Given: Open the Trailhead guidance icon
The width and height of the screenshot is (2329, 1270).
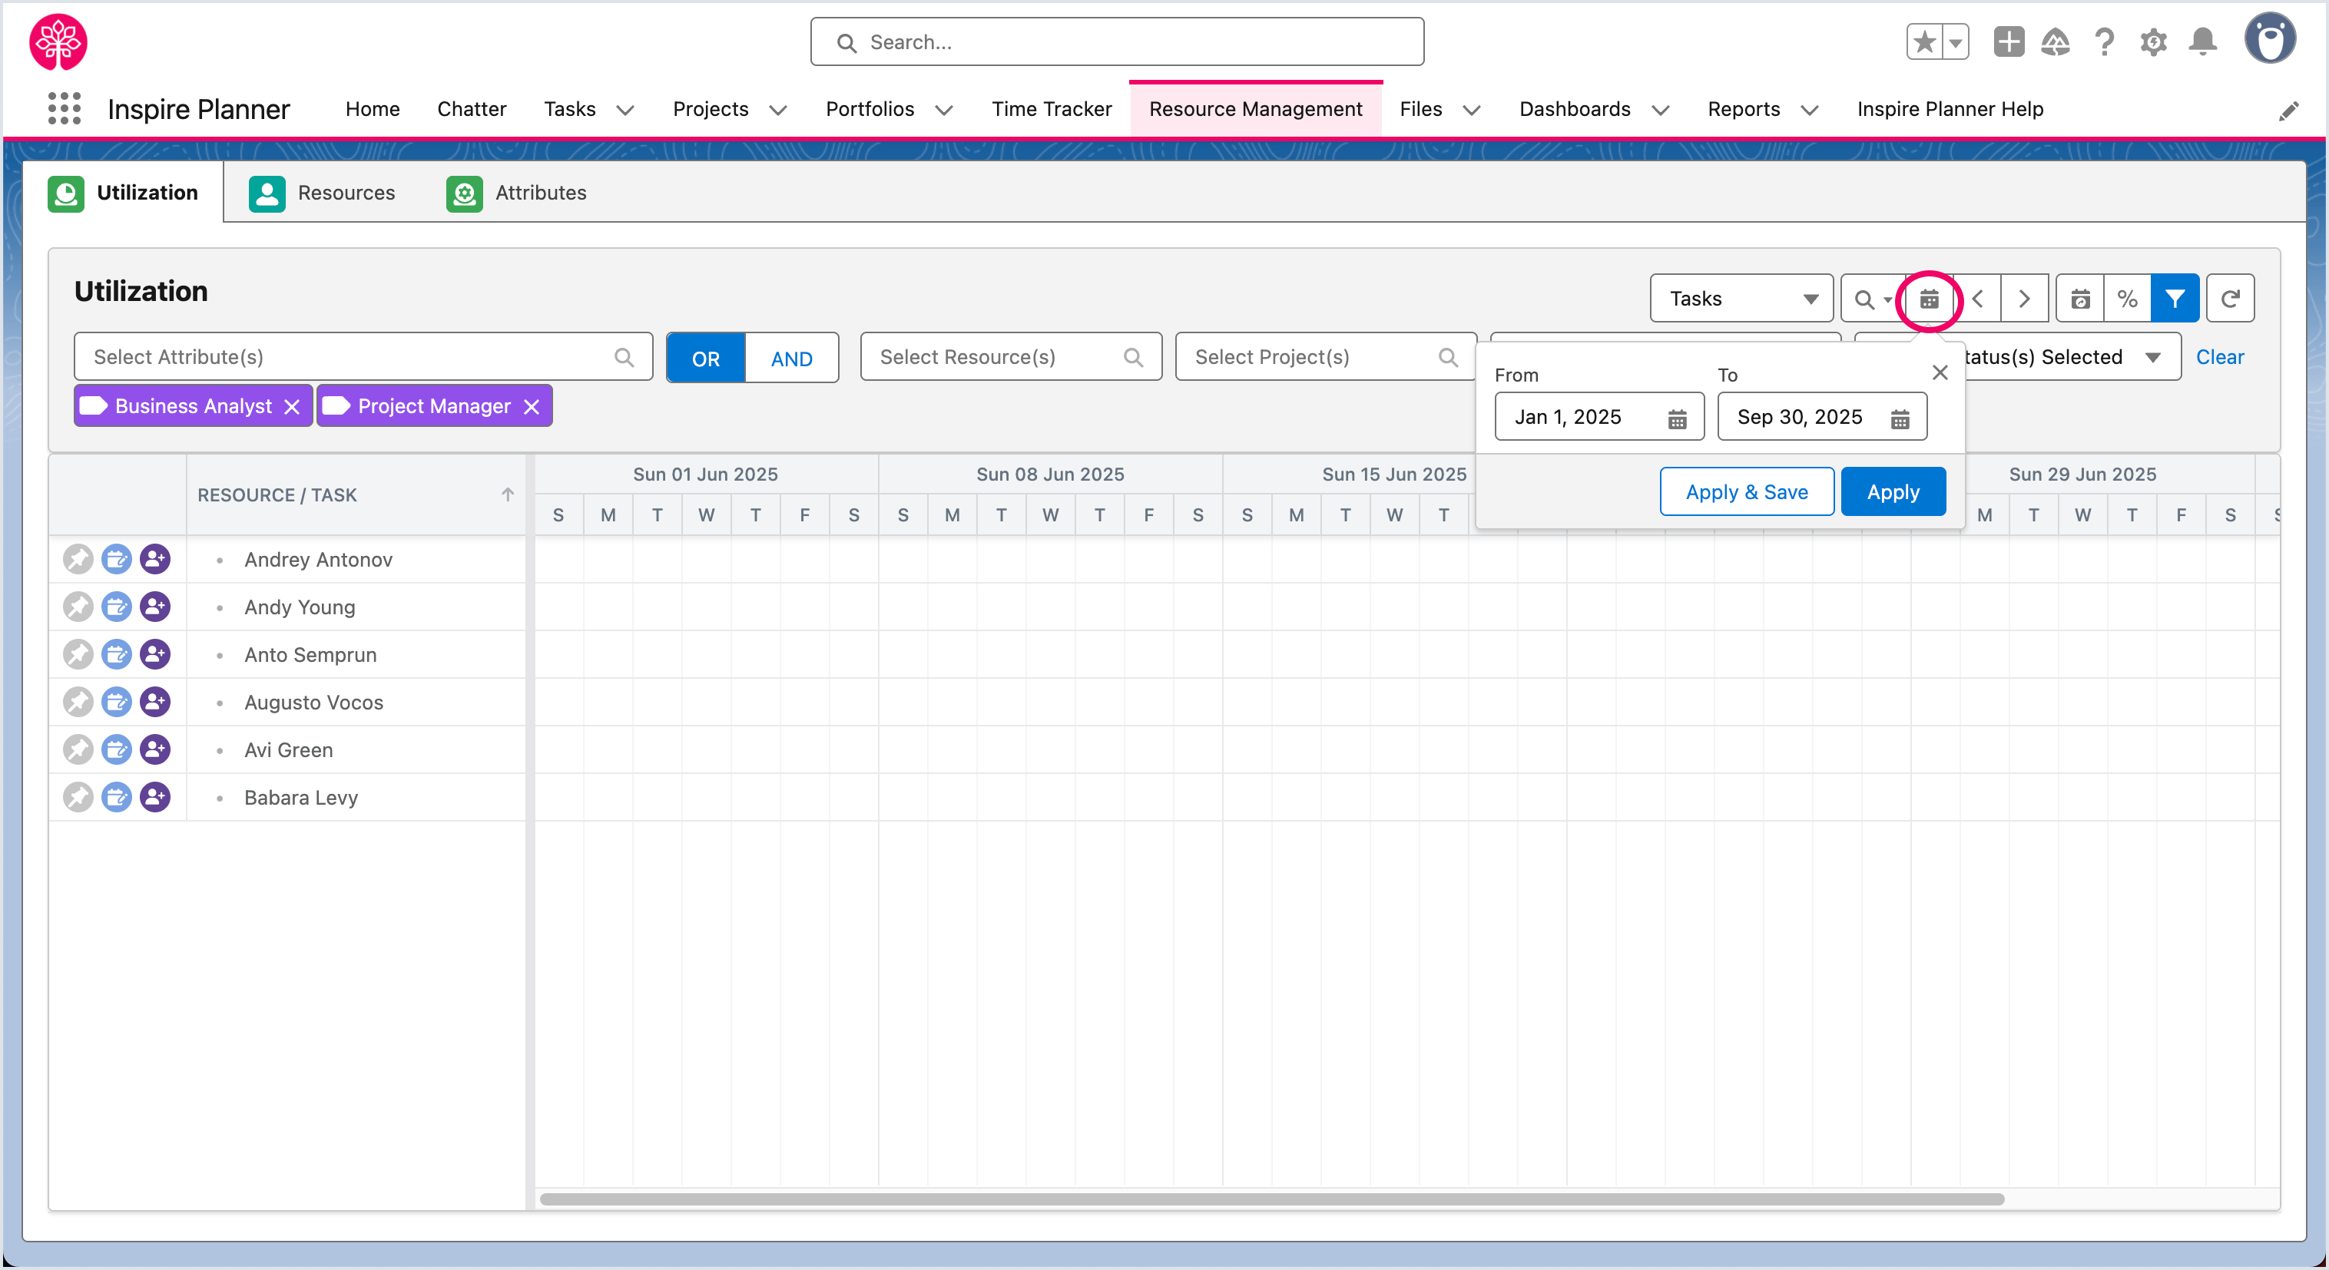Looking at the screenshot, I should click(2055, 41).
